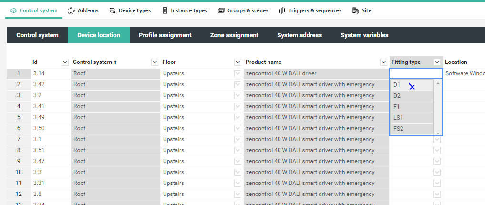Choose LS1 from the fitting type list

click(x=412, y=118)
